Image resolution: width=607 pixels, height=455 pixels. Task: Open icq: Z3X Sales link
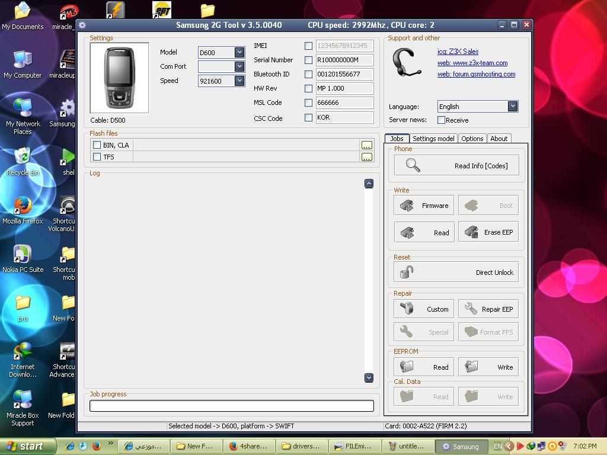pyautogui.click(x=458, y=52)
